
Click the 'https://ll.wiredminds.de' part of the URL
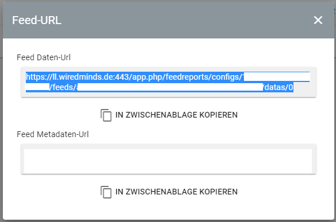[69, 77]
